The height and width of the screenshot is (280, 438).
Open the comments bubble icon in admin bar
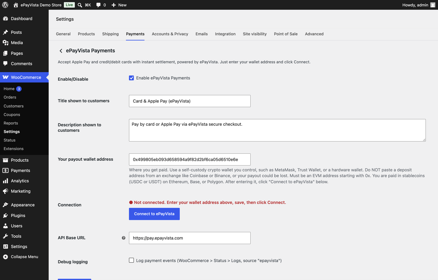pos(98,5)
